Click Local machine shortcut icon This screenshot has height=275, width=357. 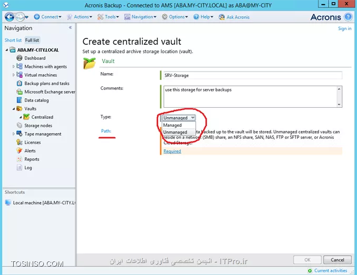click(8, 202)
